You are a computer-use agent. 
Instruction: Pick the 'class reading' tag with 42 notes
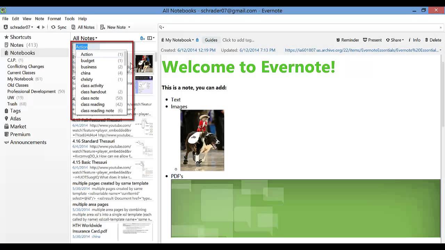pyautogui.click(x=99, y=104)
